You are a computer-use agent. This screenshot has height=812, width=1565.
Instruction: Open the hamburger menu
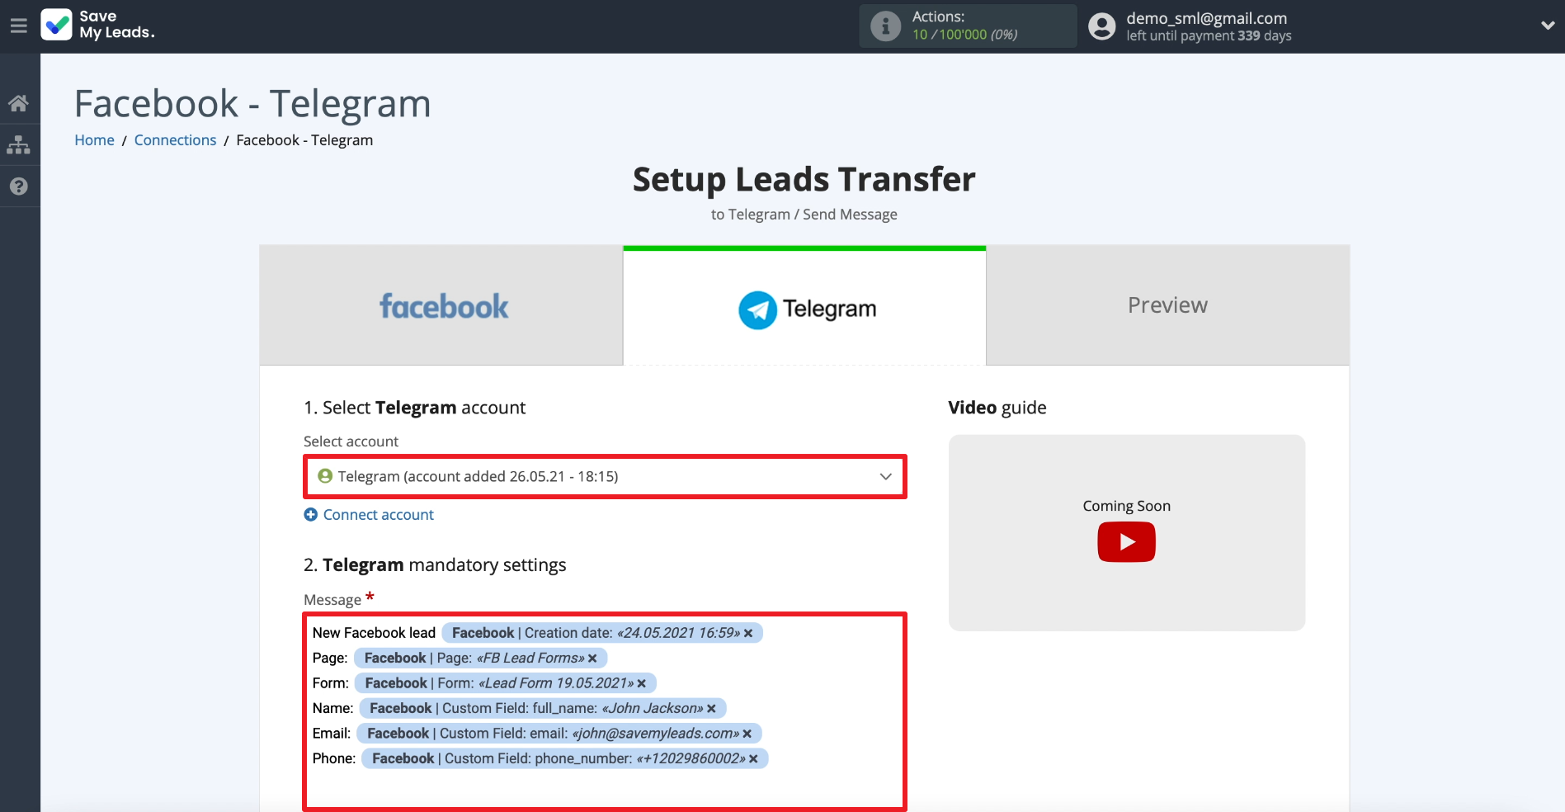(x=18, y=26)
